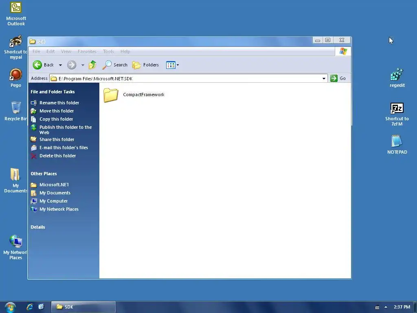
Task: Show hidden tray icons arrow
Action: 386,307
